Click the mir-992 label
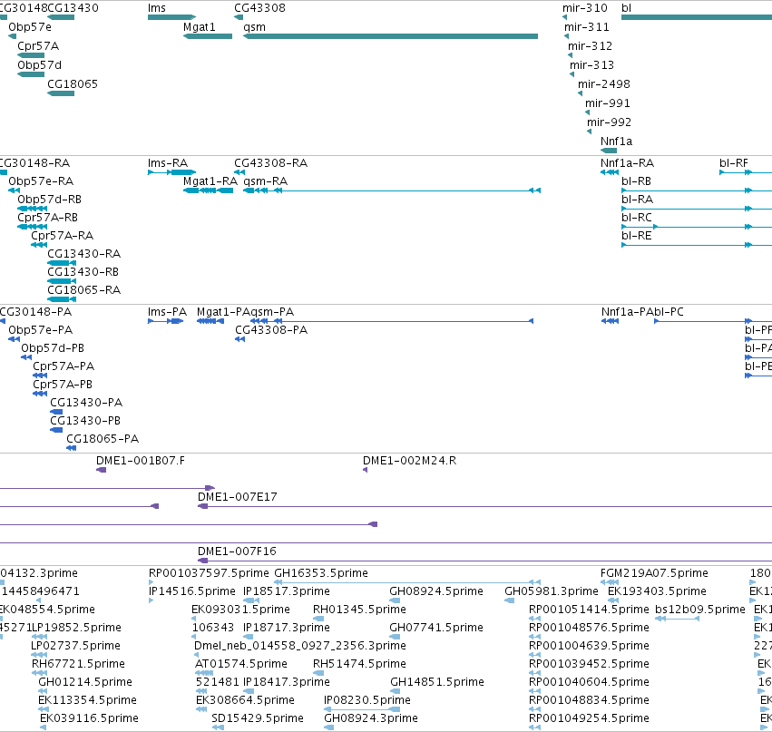This screenshot has height=732, width=772. point(609,122)
